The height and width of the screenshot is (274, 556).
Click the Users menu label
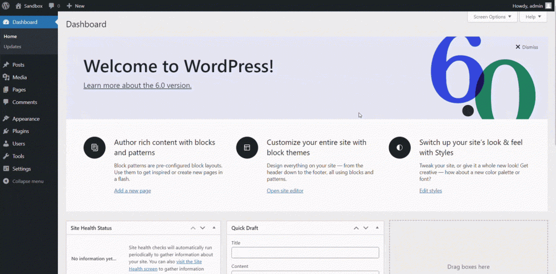pyautogui.click(x=19, y=143)
